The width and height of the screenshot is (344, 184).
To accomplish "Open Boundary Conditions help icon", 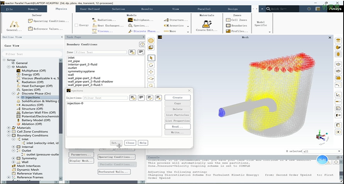I will (x=142, y=45).
